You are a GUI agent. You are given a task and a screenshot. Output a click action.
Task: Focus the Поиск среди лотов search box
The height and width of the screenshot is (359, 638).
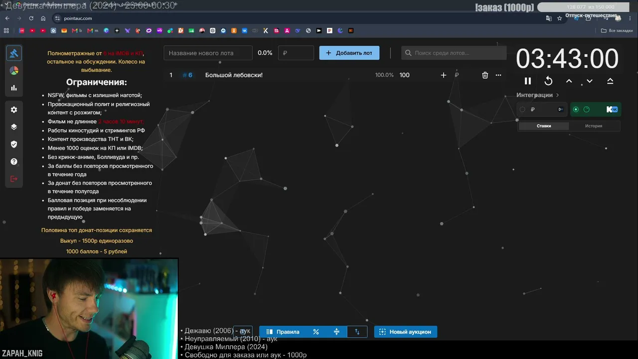454,53
